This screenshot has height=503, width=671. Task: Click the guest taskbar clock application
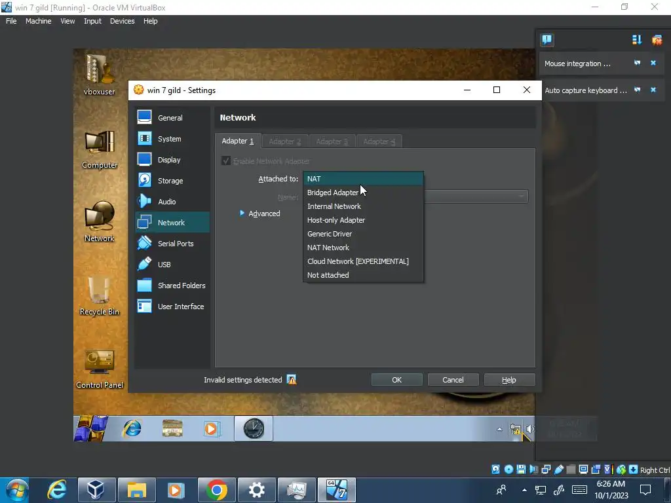[x=254, y=428]
